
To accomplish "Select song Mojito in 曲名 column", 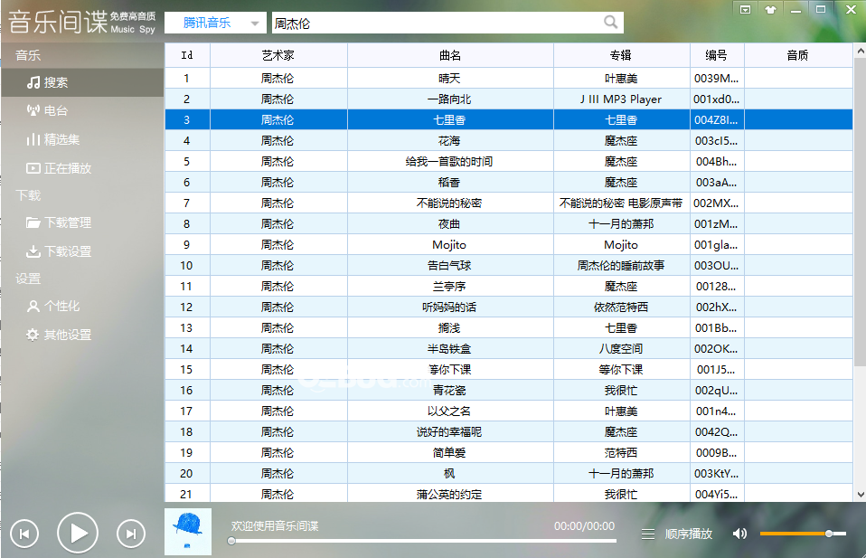I will click(x=449, y=245).
